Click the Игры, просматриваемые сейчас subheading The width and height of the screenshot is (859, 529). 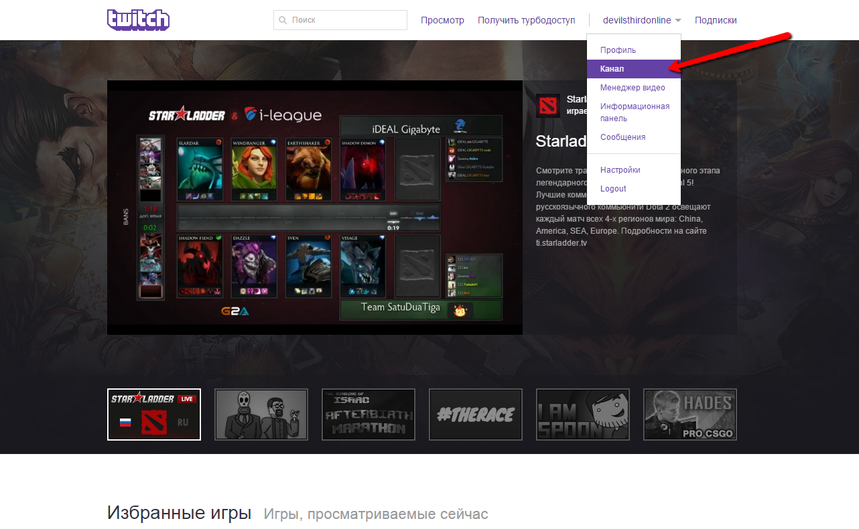click(x=376, y=514)
